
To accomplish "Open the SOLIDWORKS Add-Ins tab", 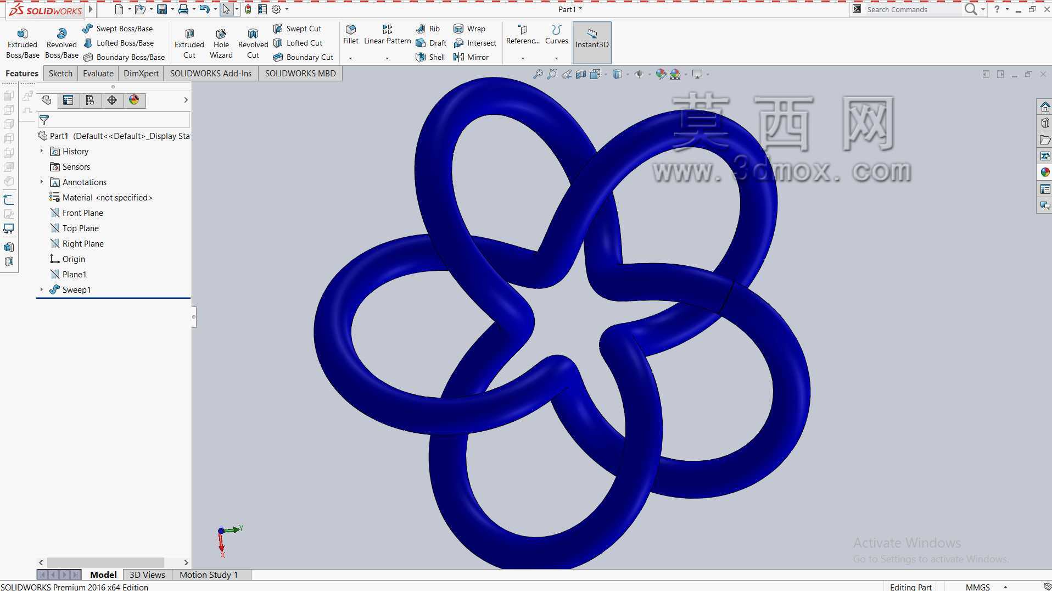I will click(211, 73).
